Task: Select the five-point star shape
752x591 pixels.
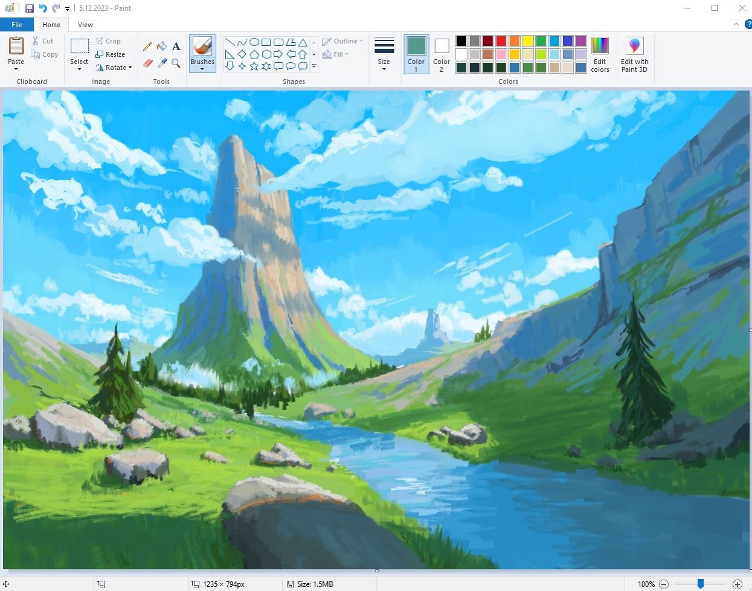Action: pos(254,66)
